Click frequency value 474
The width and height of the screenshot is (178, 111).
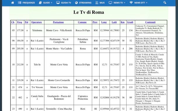(x=20, y=87)
